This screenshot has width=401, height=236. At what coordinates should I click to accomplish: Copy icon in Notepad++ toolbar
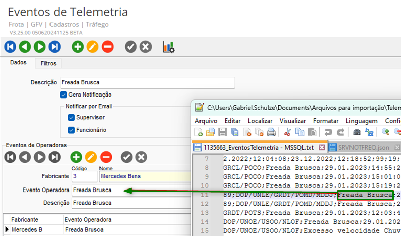click(x=299, y=132)
